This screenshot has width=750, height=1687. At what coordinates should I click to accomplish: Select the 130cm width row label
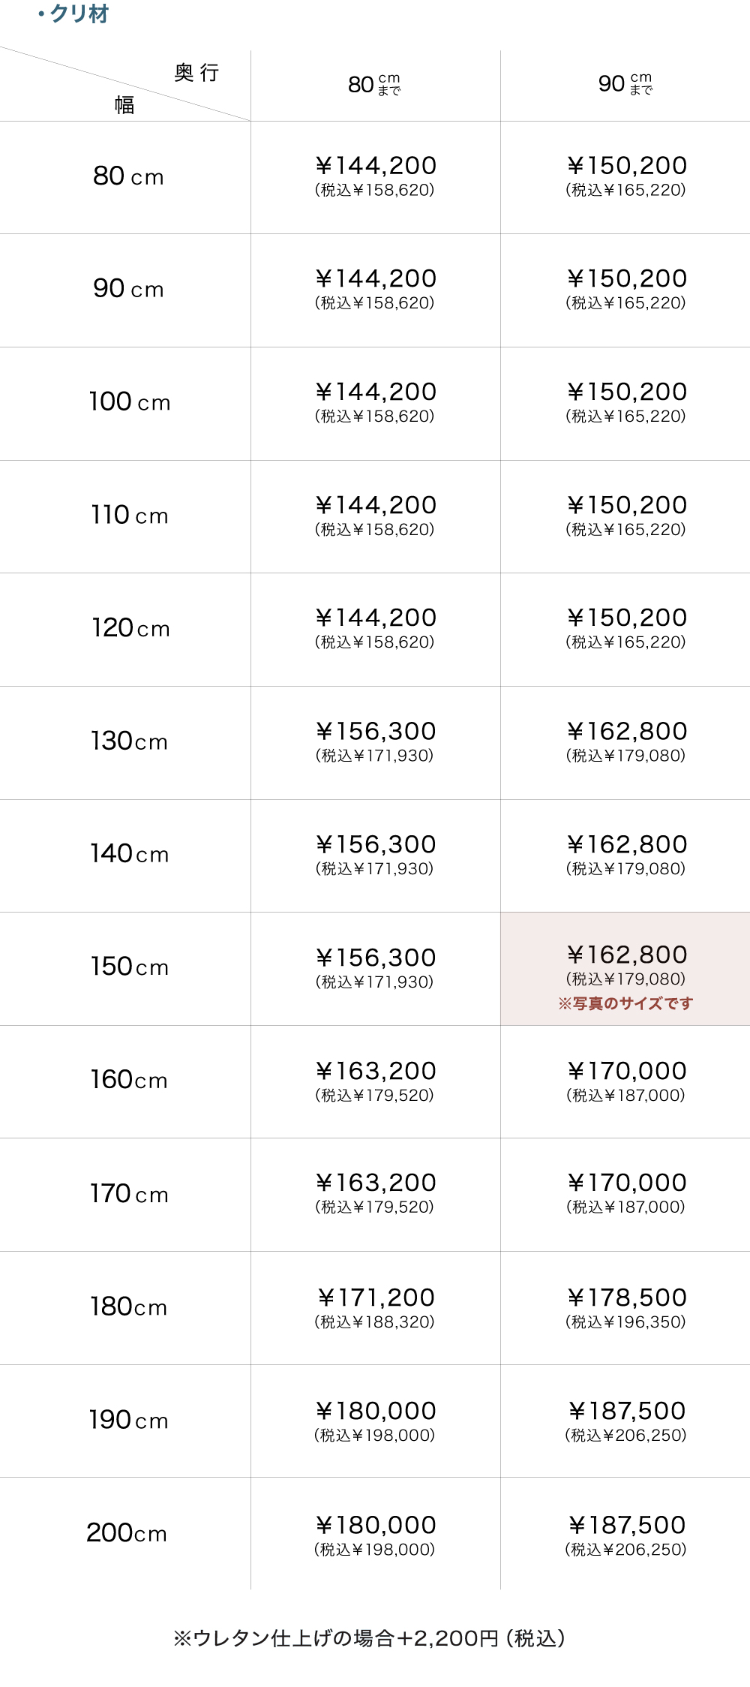point(129,741)
